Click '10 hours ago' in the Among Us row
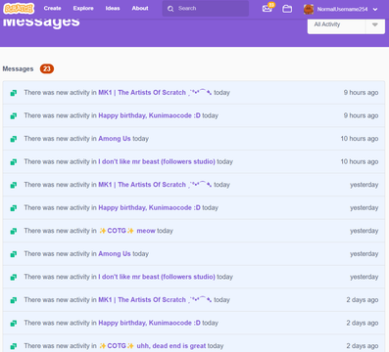 [360, 139]
